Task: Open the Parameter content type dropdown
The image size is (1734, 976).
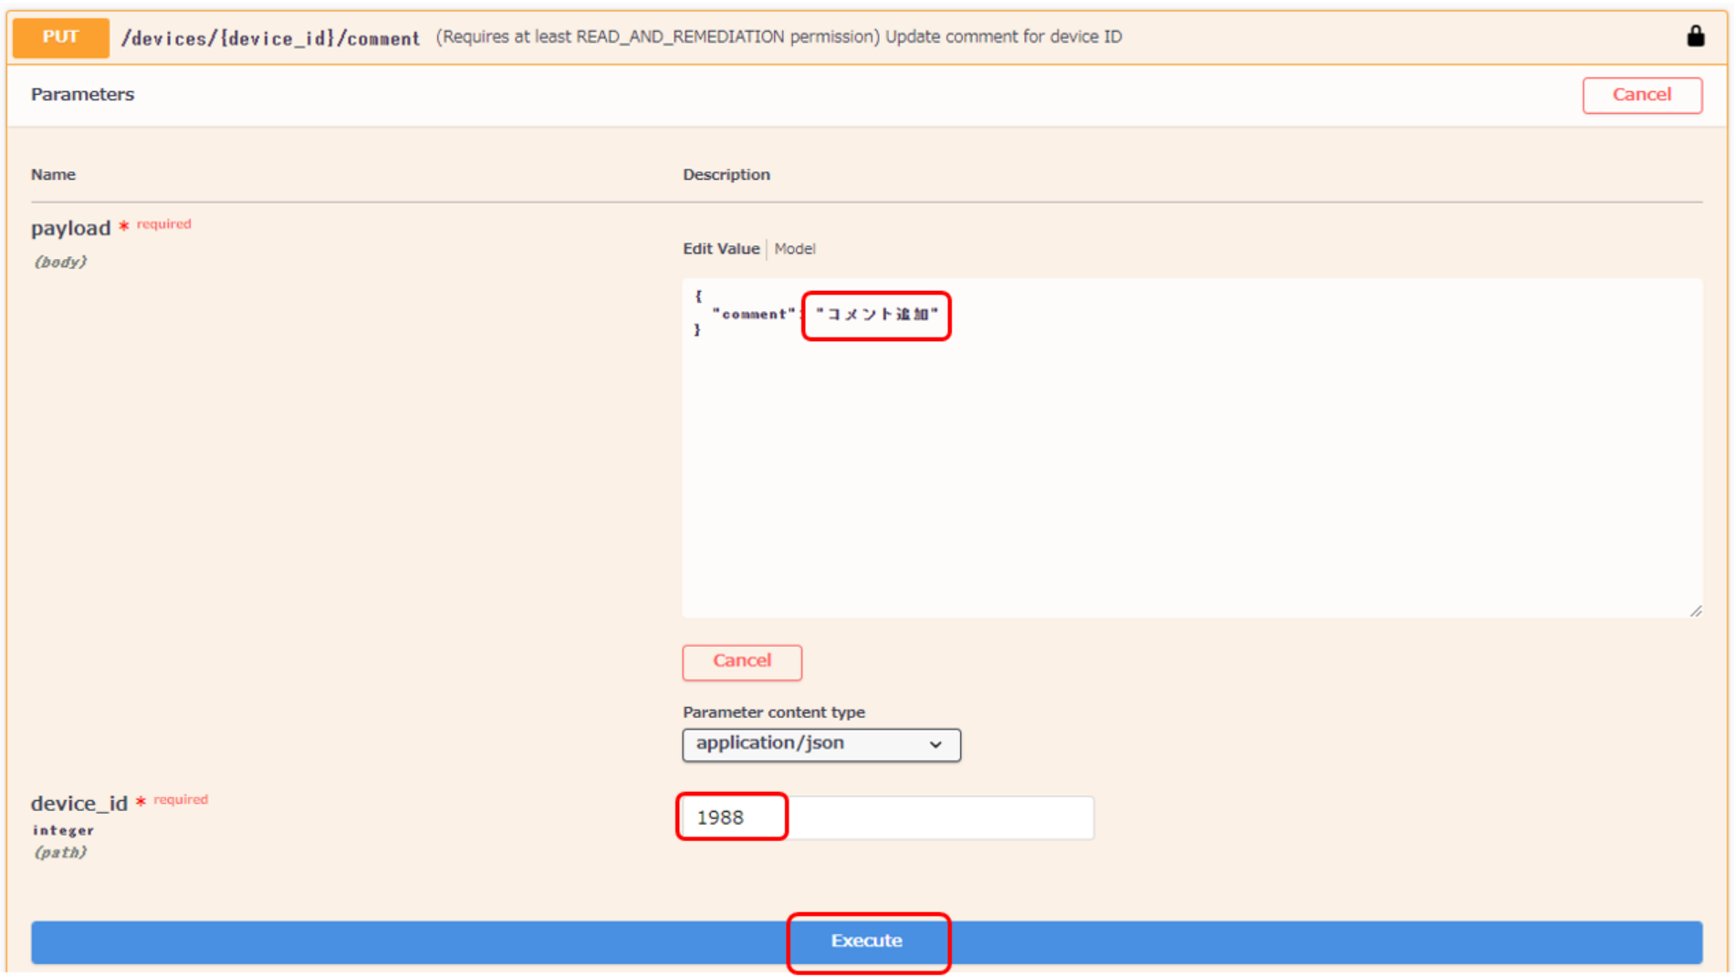Action: click(820, 744)
